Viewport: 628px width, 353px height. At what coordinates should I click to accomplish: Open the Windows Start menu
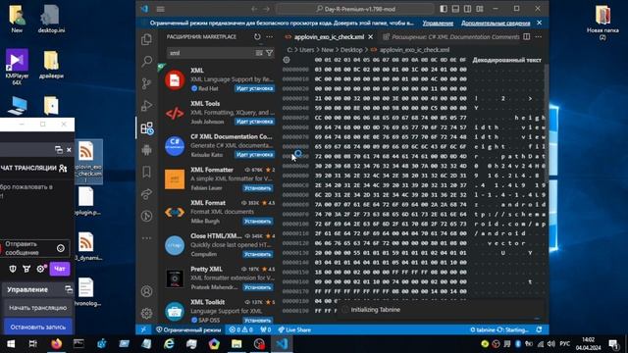[x=11, y=344]
